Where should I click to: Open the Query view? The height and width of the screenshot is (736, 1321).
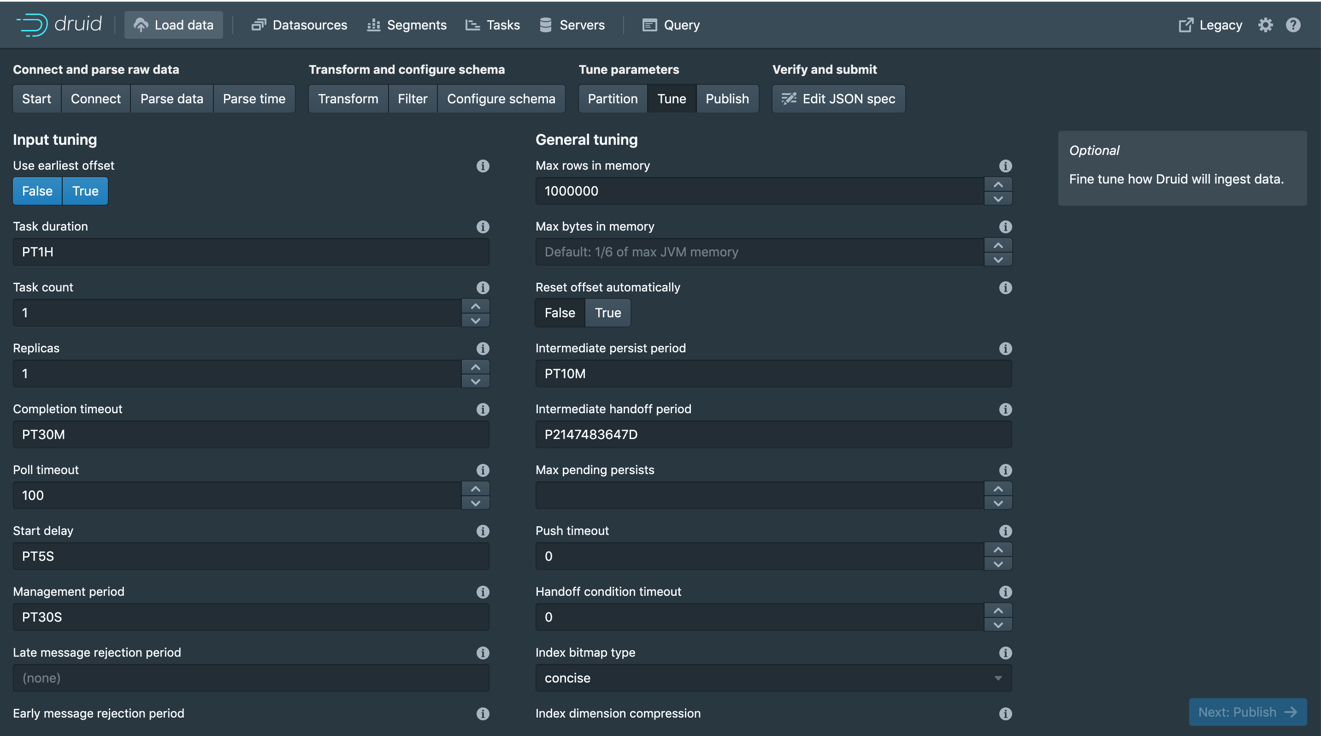tap(671, 24)
